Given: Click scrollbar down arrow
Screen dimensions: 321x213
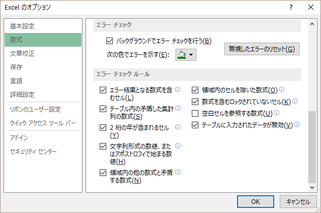Looking at the screenshot, I should click(312, 187).
